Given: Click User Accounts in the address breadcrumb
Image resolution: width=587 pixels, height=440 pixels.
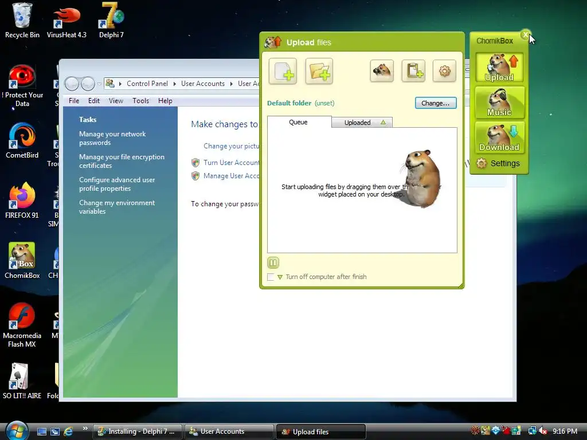Looking at the screenshot, I should [203, 84].
